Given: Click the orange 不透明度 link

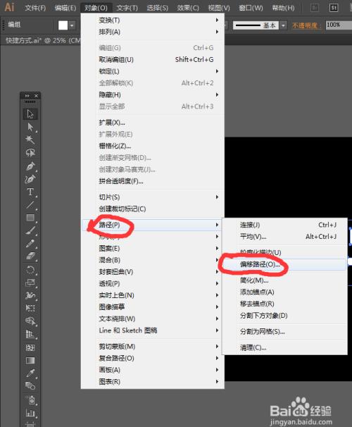Looking at the screenshot, I should (x=306, y=25).
